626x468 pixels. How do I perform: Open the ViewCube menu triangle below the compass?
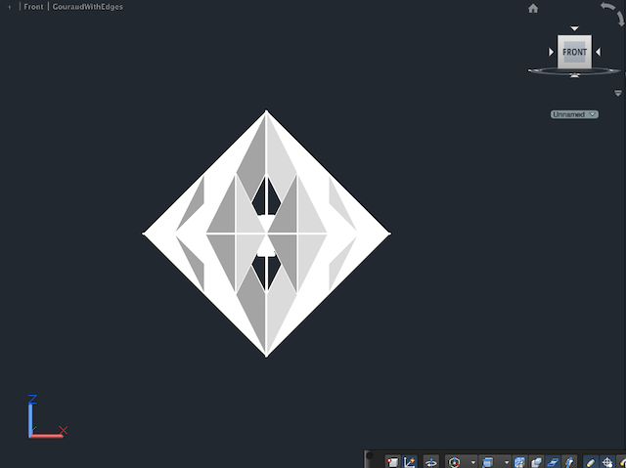pos(617,93)
